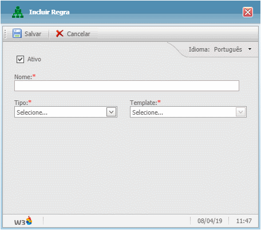The image size is (261, 230).
Task: Click the Template 'Selecione...' combo box field
Action: click(x=188, y=112)
